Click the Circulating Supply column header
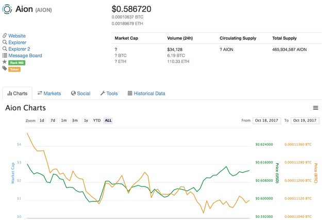The height and width of the screenshot is (220, 330). click(x=238, y=38)
